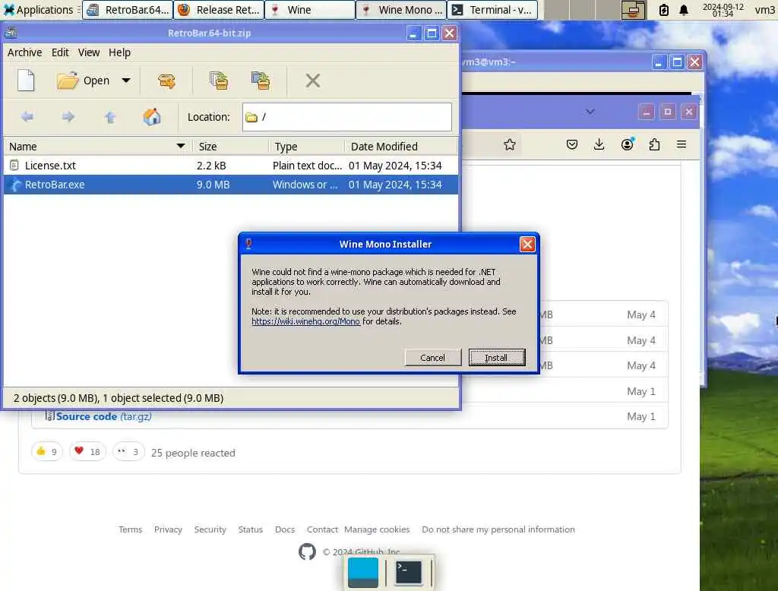Click the archive manager window title icon
The height and width of the screenshot is (591, 778).
(11, 33)
